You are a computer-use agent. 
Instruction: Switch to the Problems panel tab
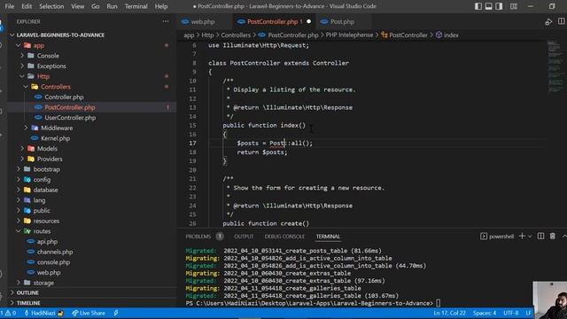pos(198,237)
